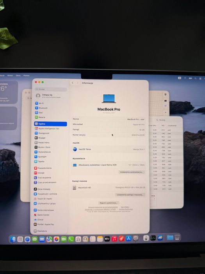Open Apple TV from the Dock

(107, 239)
